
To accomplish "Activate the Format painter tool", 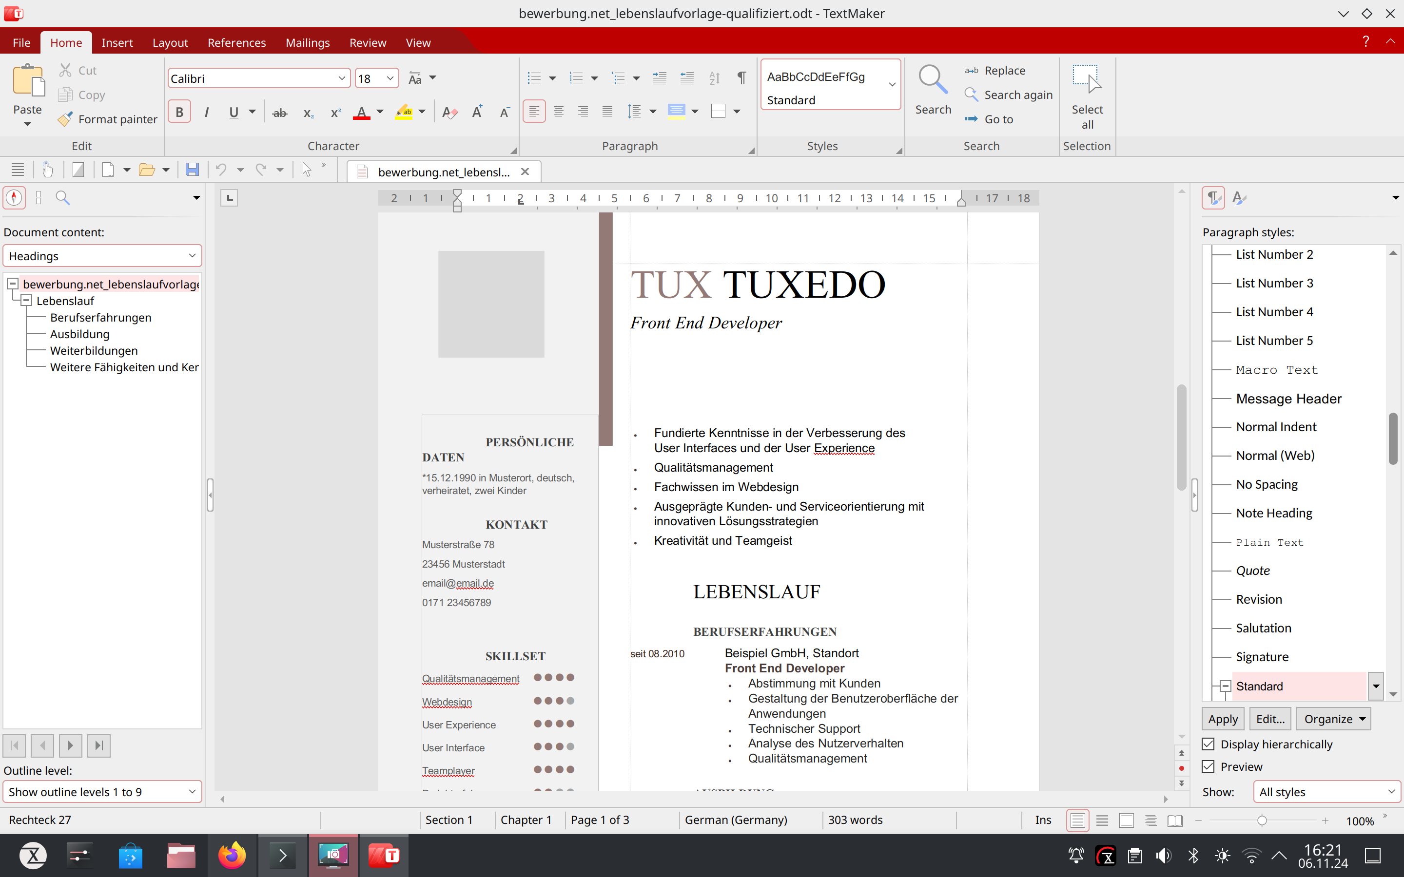I will pyautogui.click(x=107, y=119).
